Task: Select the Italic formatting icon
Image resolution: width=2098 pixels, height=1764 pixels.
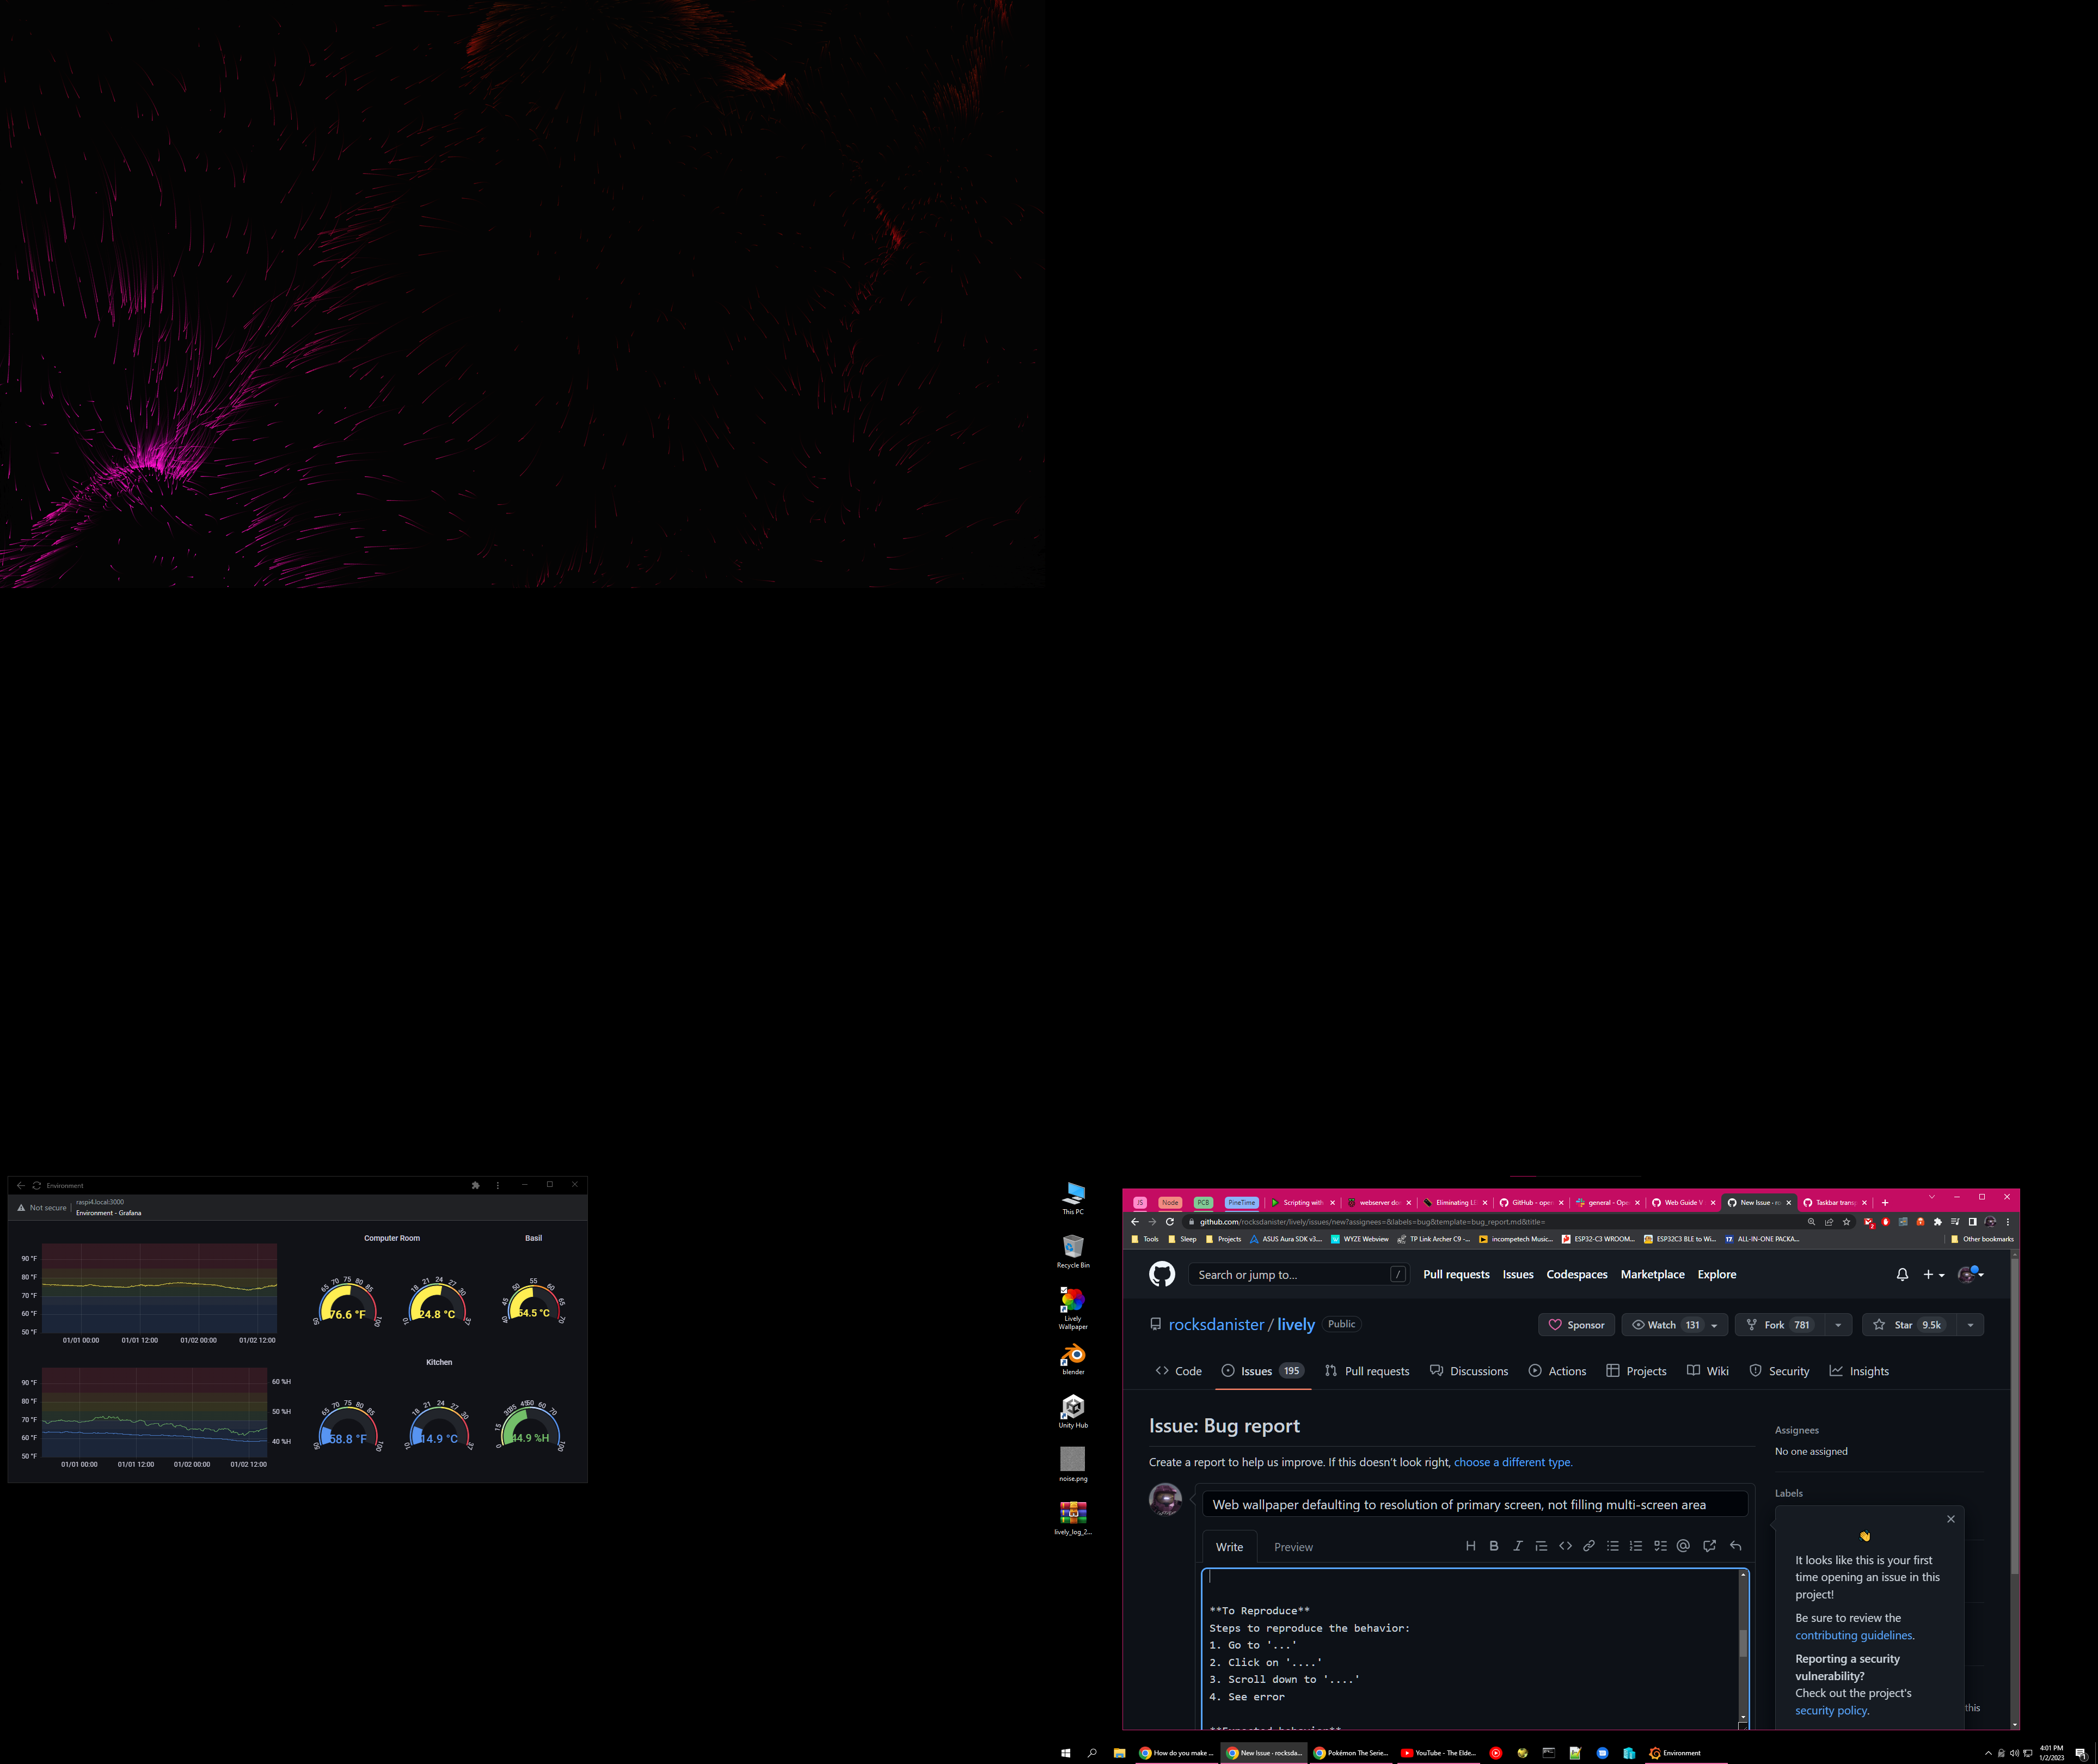Action: coord(1518,1546)
